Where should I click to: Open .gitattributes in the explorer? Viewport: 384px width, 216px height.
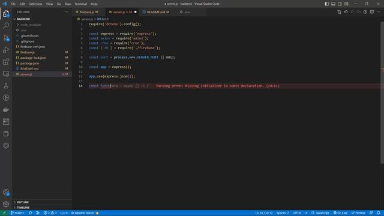(x=42, y=36)
